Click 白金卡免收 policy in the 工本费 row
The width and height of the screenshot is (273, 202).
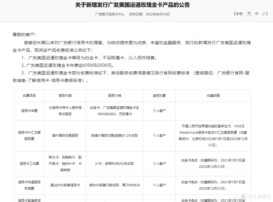point(213,163)
